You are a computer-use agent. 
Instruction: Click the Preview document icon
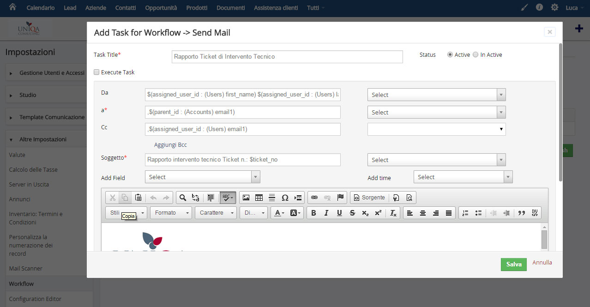(x=409, y=198)
